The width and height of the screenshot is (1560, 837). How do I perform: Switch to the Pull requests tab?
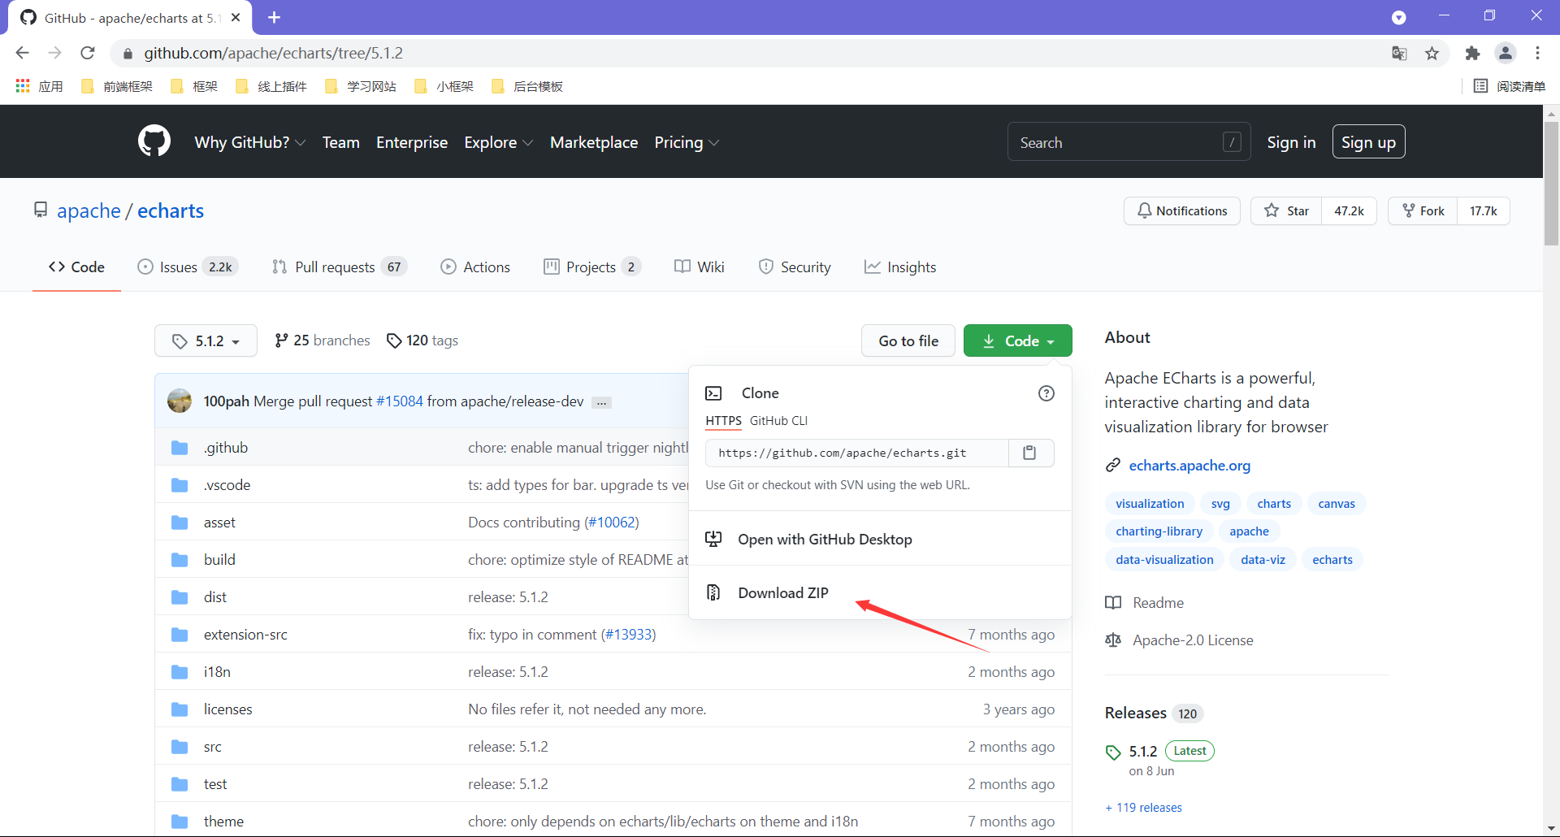pyautogui.click(x=339, y=267)
